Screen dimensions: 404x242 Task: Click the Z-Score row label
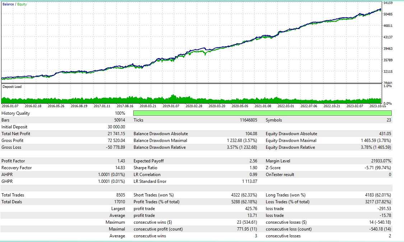(x=273, y=168)
